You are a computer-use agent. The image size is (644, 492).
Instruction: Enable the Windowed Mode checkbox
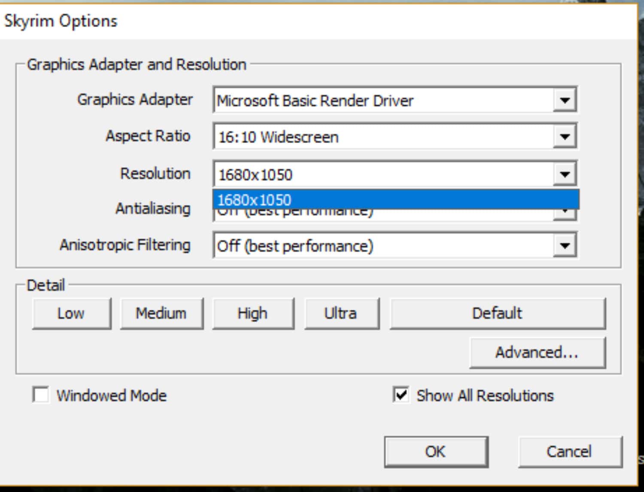[41, 394]
